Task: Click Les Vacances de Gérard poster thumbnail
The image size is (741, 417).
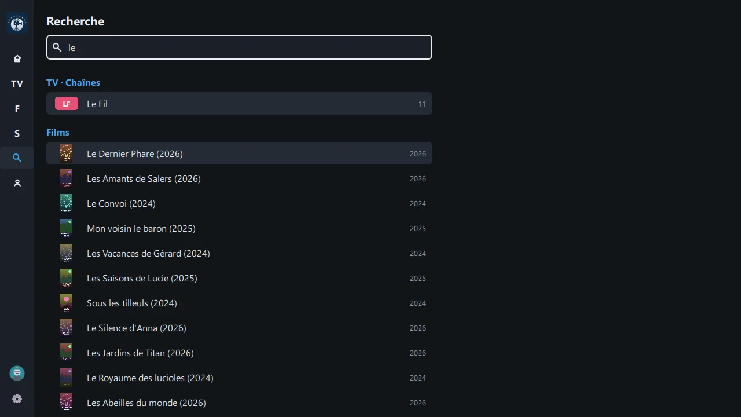Action: pos(67,253)
